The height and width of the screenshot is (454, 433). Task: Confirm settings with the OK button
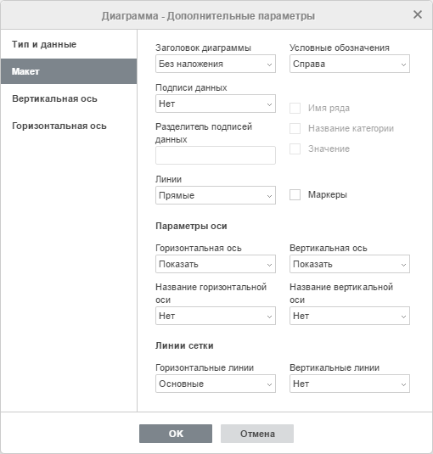pyautogui.click(x=176, y=434)
